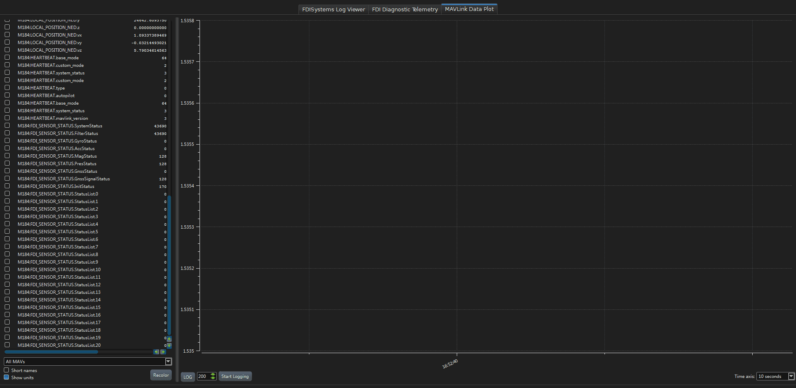Plot FDI_SENSOR_STATUS.InitStatus via its checkbox
The width and height of the screenshot is (796, 388).
click(7, 186)
